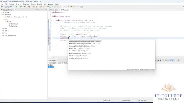Close the Console view tab
Image resolution: width=184 pixels, height=103 pixels.
57,60
